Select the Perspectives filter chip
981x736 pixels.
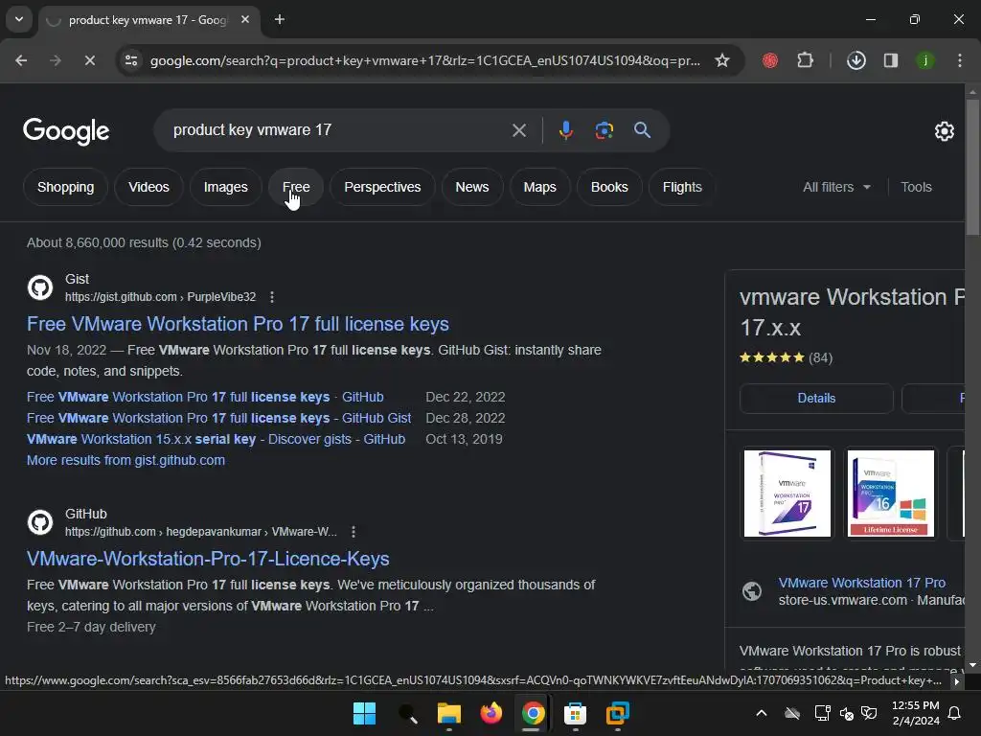(382, 187)
